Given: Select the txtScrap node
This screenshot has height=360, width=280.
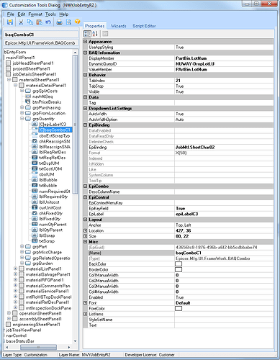Looking at the screenshot, I should pyautogui.click(x=47, y=241).
